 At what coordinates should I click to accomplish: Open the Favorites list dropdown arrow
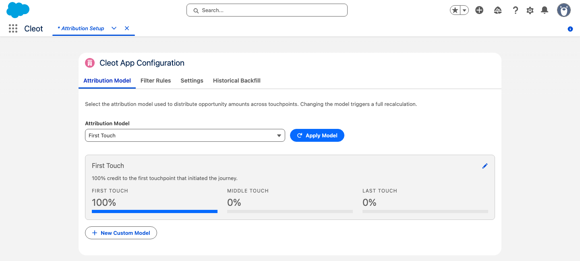(x=464, y=10)
